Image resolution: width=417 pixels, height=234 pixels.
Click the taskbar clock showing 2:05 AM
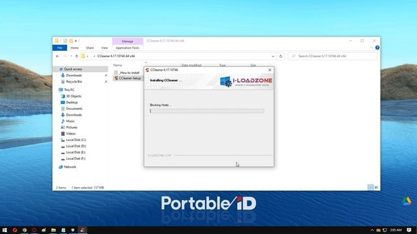point(395,230)
